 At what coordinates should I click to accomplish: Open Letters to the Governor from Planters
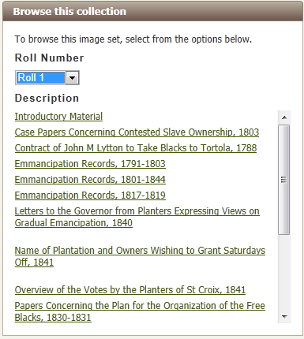[137, 217]
